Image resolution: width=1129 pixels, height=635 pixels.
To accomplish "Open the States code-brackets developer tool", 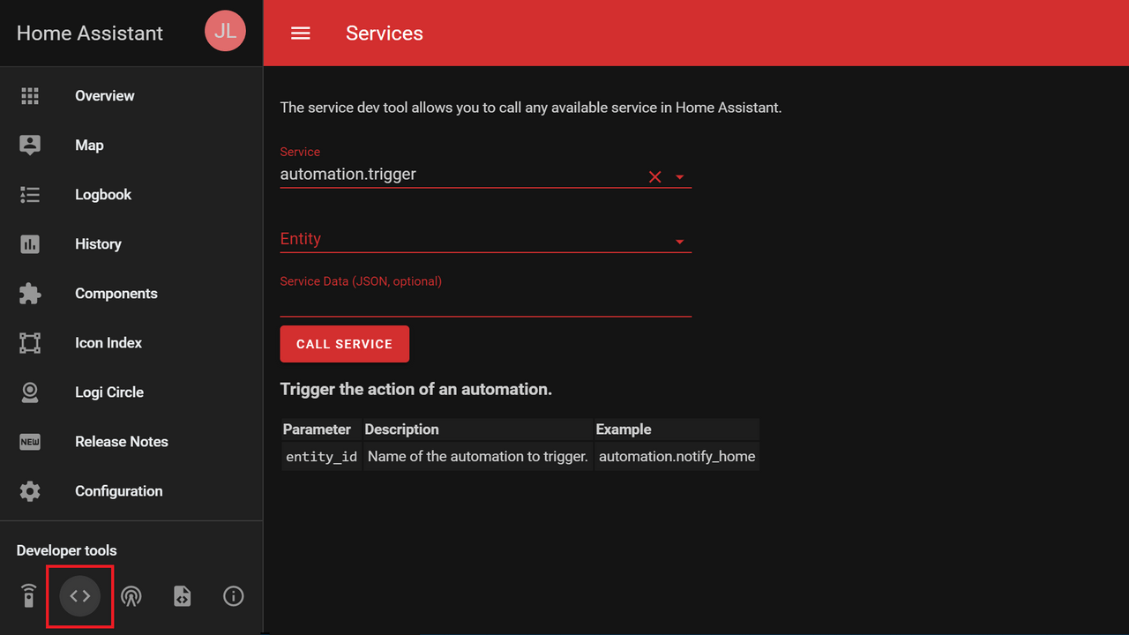I will click(x=80, y=596).
